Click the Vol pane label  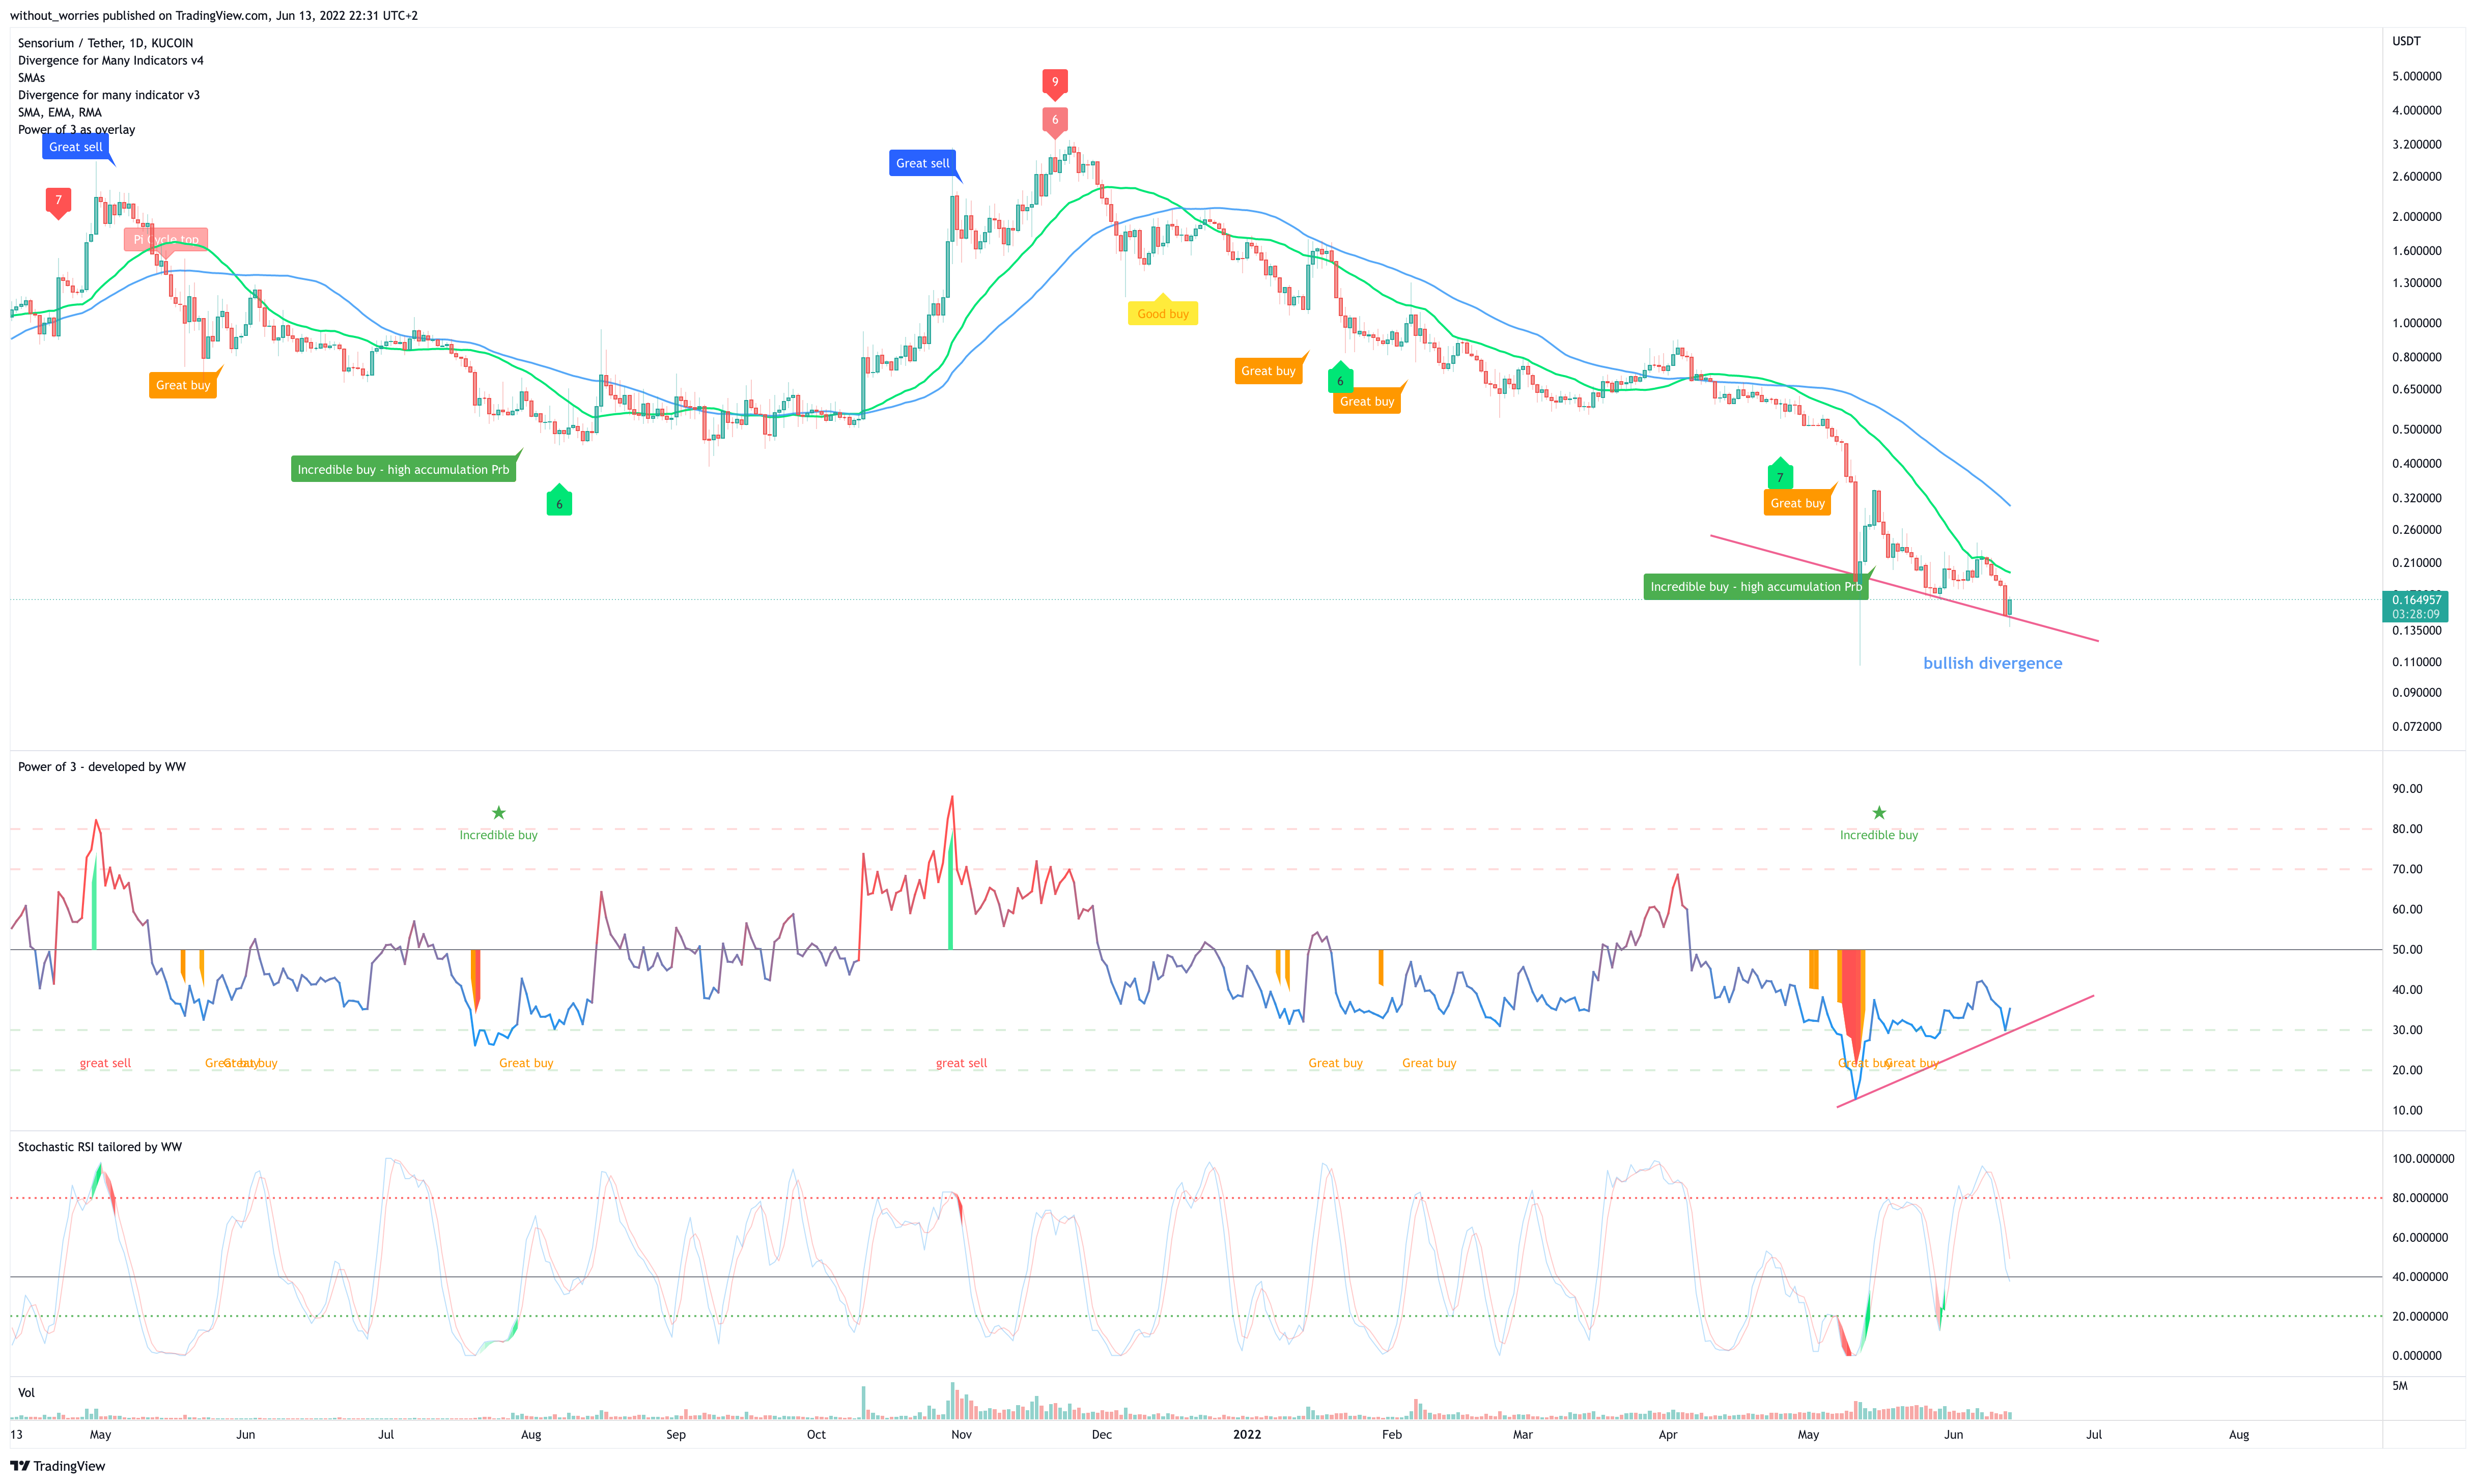(26, 1393)
